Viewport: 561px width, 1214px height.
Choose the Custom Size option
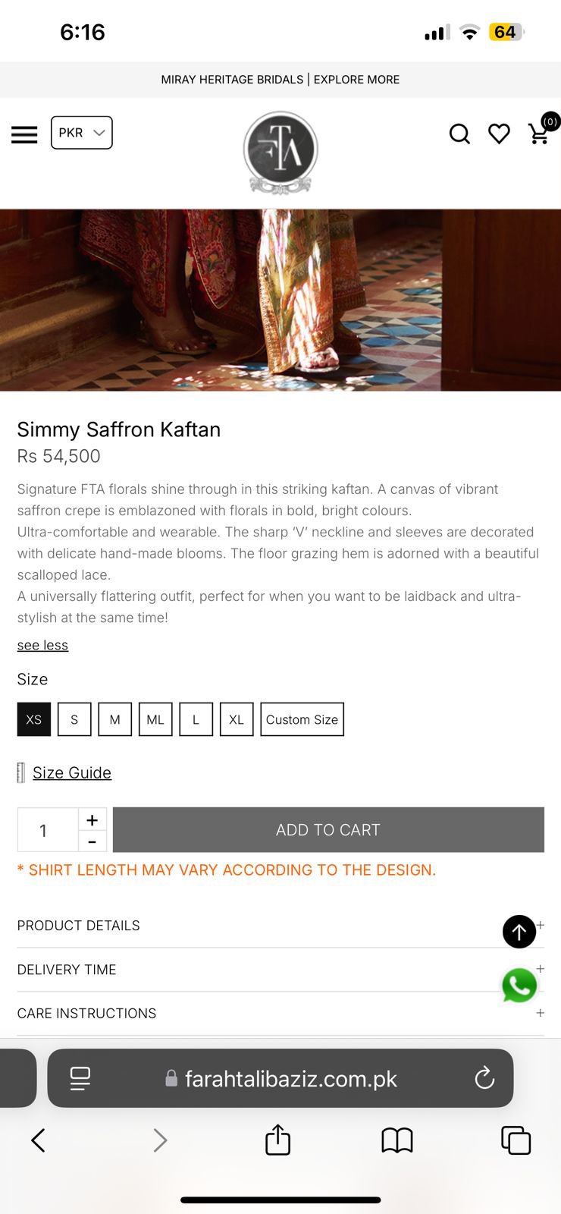302,719
